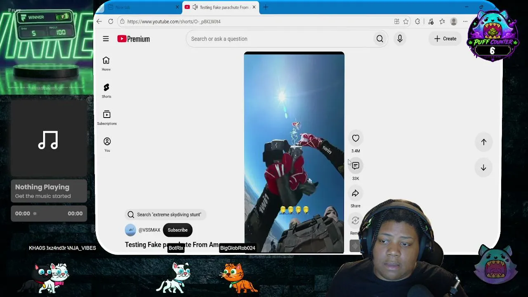528x297 pixels.
Task: Open Home in the YouTube sidebar
Action: pyautogui.click(x=106, y=64)
